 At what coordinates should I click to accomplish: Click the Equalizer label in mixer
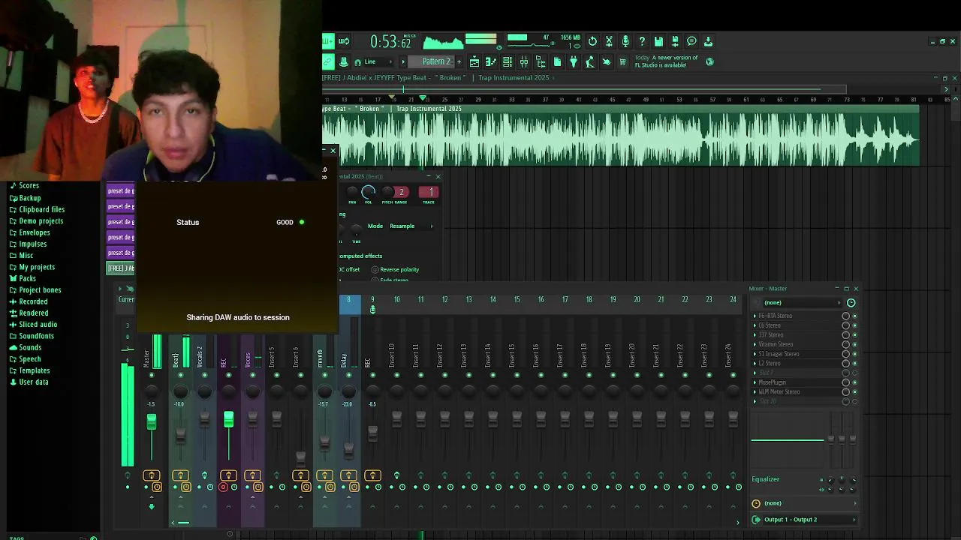(x=766, y=479)
